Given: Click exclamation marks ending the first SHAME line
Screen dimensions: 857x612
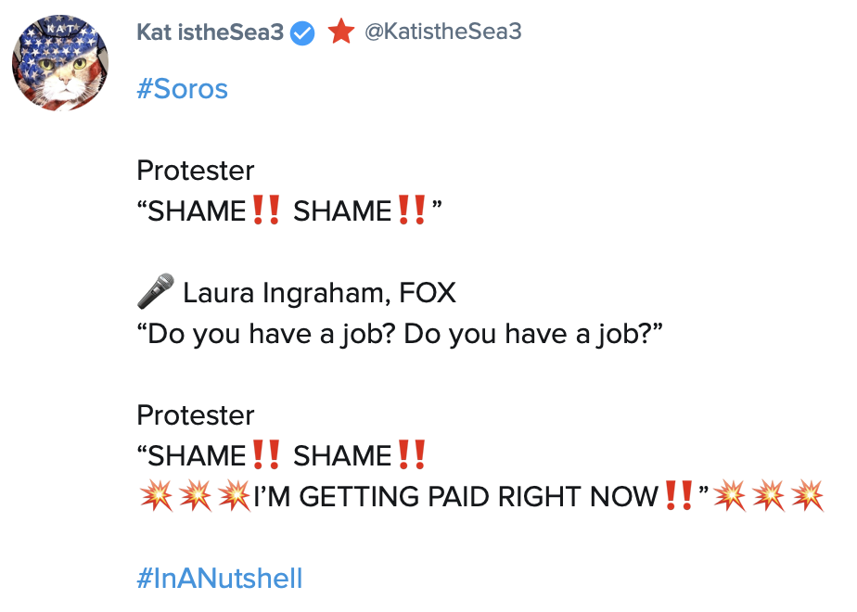Looking at the screenshot, I should [x=411, y=211].
